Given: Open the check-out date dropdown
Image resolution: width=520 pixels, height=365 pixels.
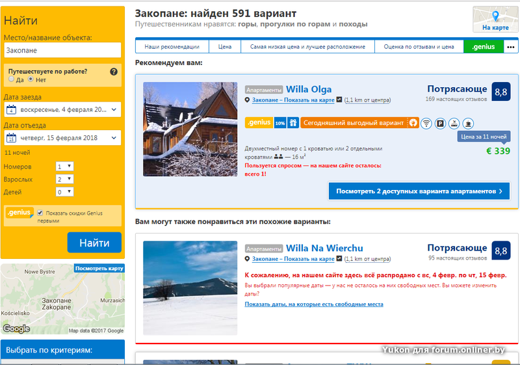Looking at the screenshot, I should (x=62, y=138).
